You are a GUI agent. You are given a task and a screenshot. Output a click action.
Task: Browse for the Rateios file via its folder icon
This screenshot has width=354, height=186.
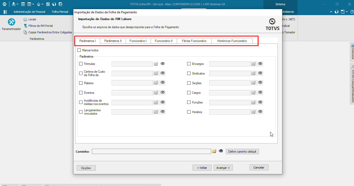click(x=156, y=83)
